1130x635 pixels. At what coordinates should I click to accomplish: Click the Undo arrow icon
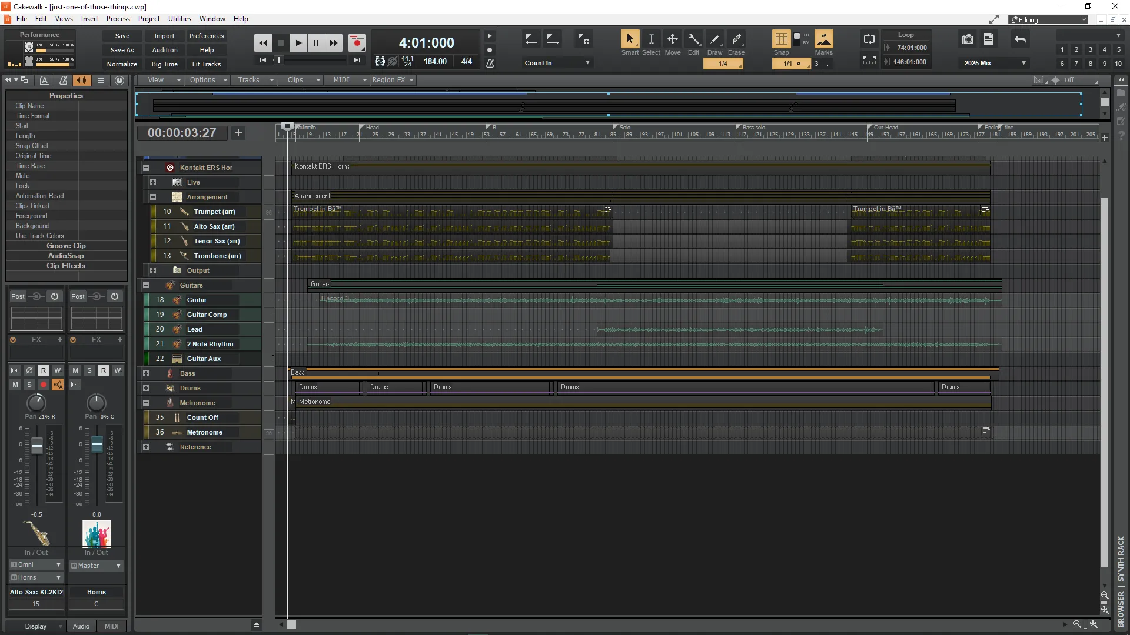click(1020, 39)
